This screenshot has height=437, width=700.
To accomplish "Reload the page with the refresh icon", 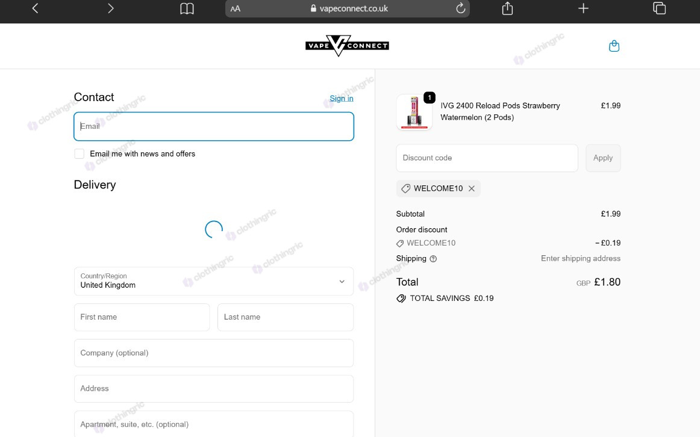I will pyautogui.click(x=460, y=8).
